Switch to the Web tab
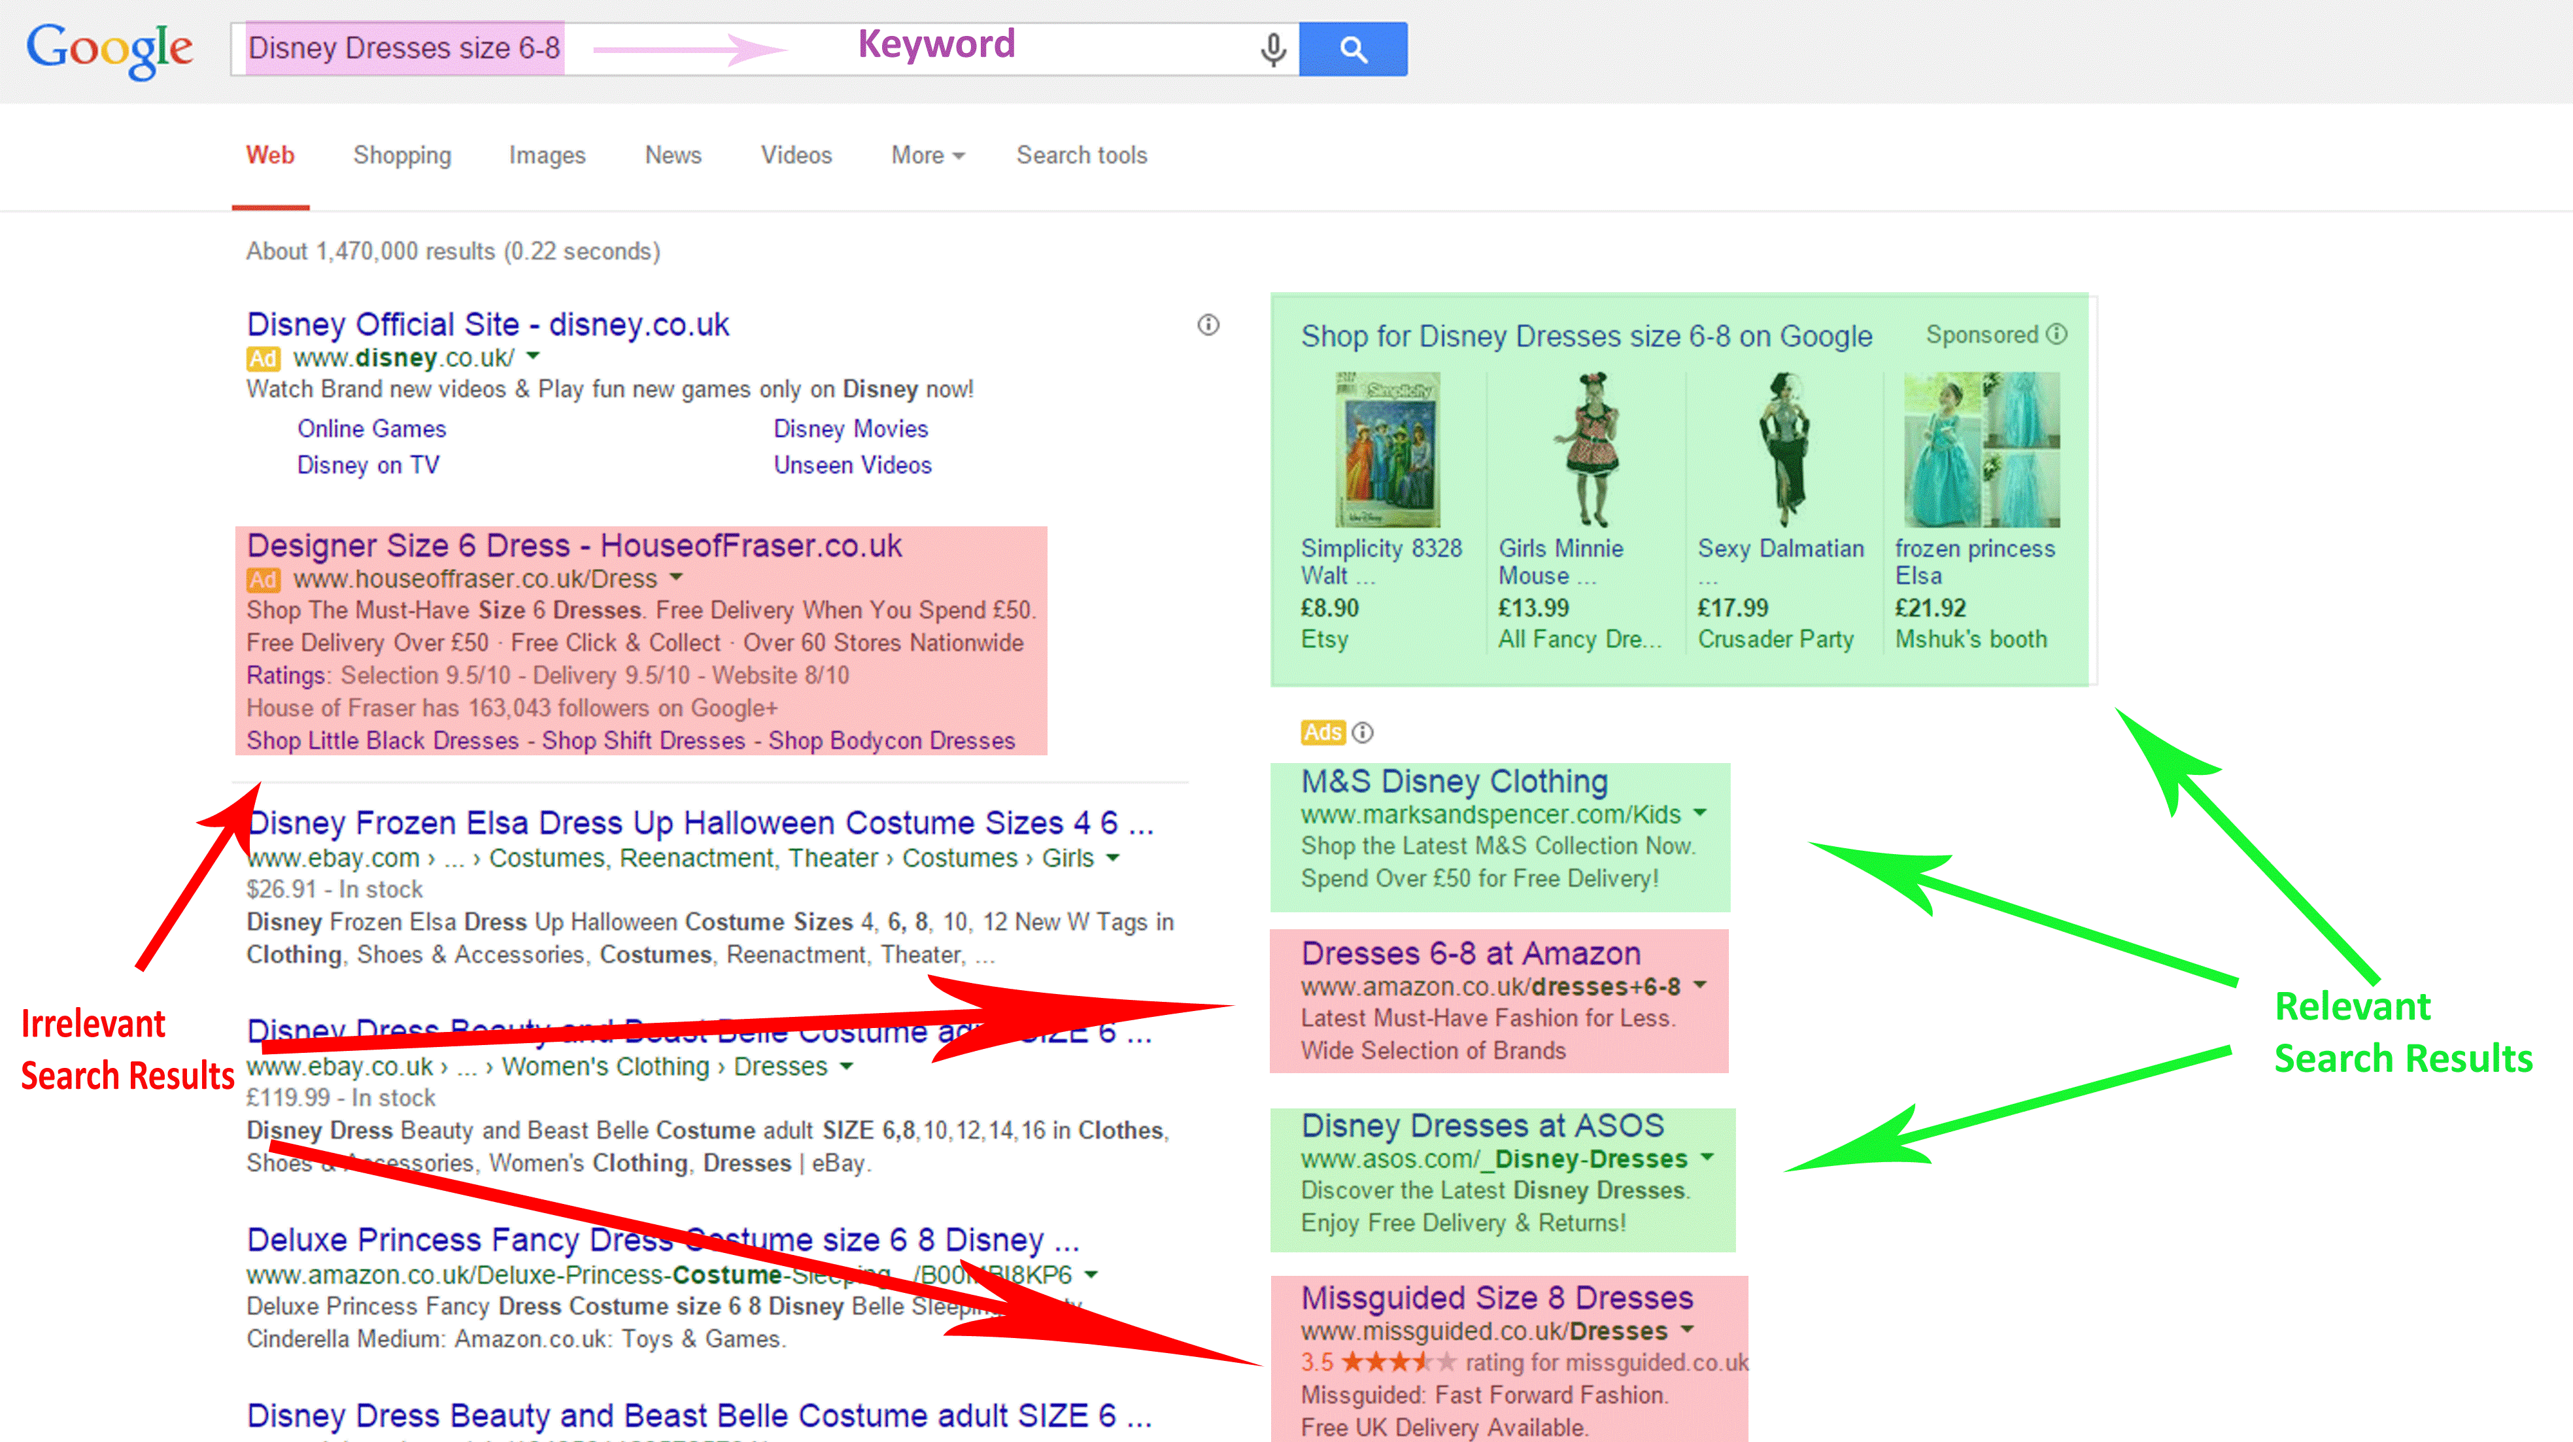Viewport: 2573px width, 1442px height. pos(269,155)
